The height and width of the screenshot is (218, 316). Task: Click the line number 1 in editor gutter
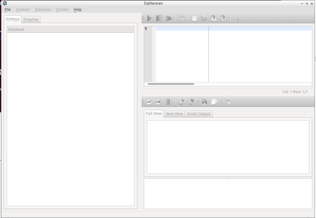[146, 29]
